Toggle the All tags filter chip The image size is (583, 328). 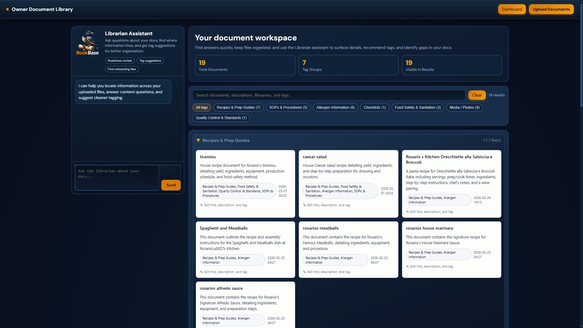click(201, 107)
